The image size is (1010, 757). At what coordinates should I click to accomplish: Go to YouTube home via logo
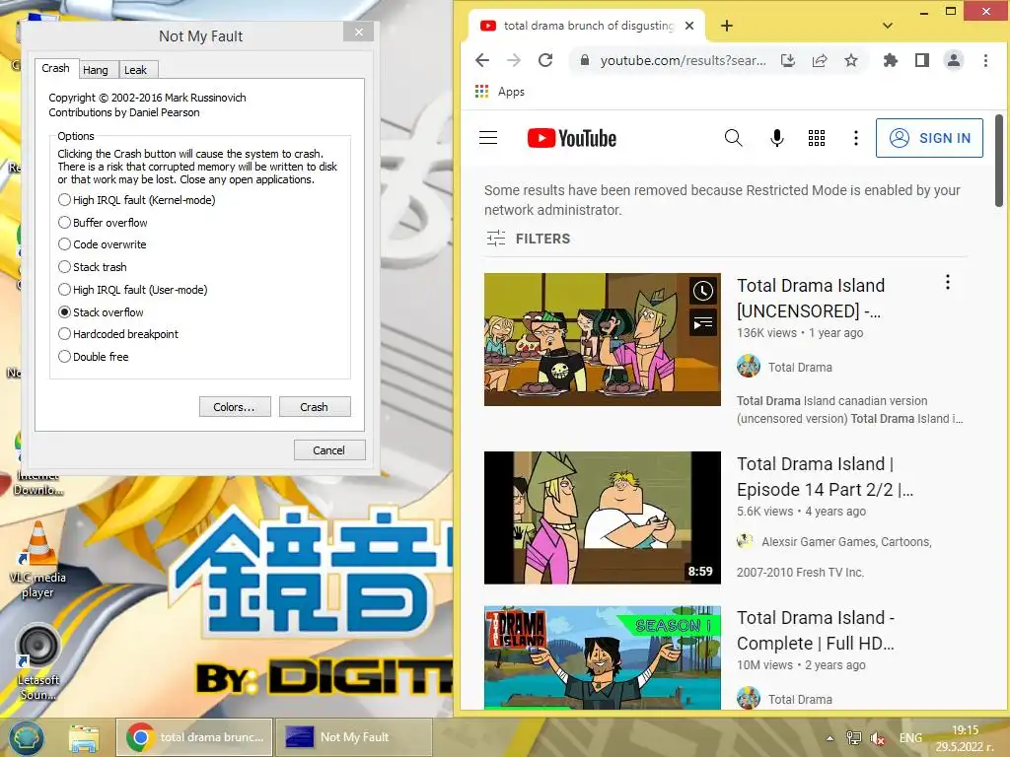tap(571, 138)
